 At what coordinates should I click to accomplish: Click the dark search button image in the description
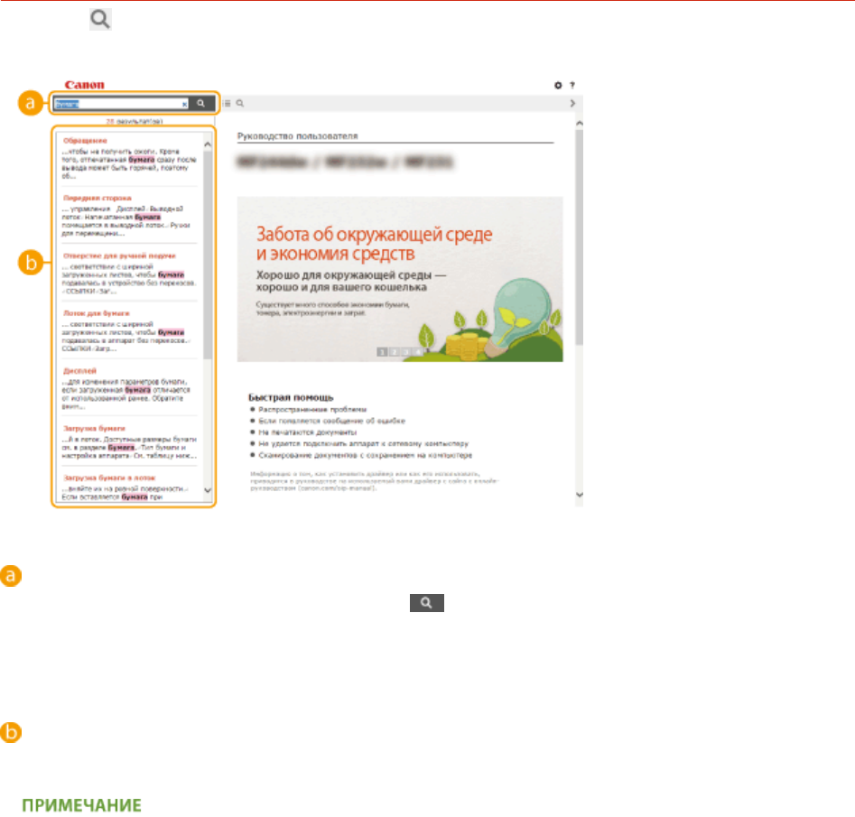427,603
